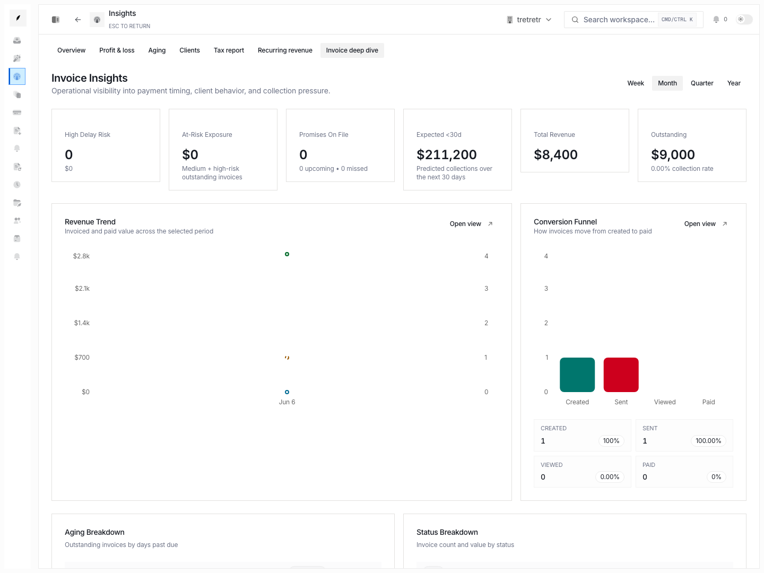764x573 pixels.
Task: Click the Promises On File card
Action: coord(340,145)
